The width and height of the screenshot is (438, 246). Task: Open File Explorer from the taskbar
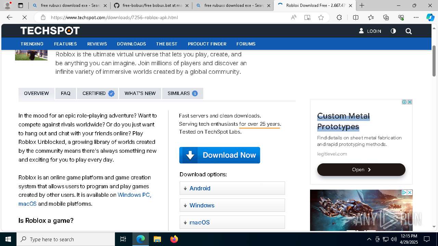click(x=157, y=239)
